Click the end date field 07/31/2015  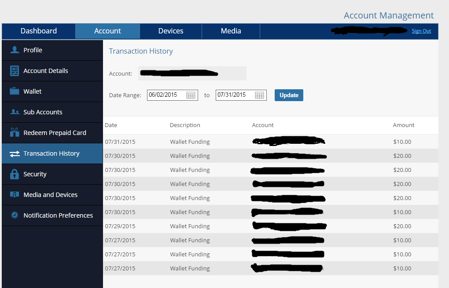[241, 95]
